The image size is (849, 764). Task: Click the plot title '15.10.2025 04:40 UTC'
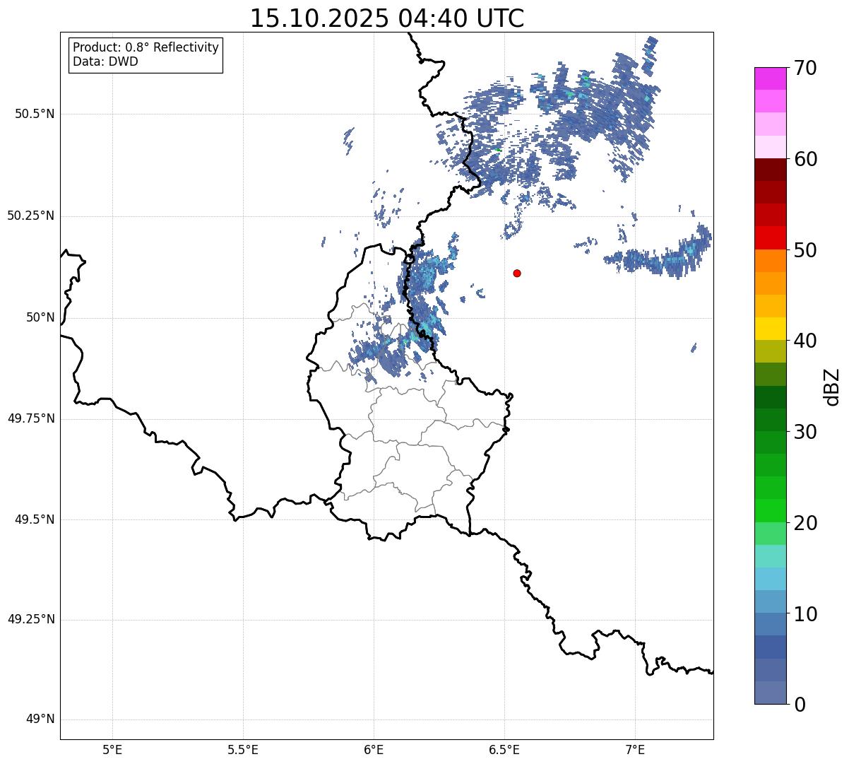pos(387,18)
